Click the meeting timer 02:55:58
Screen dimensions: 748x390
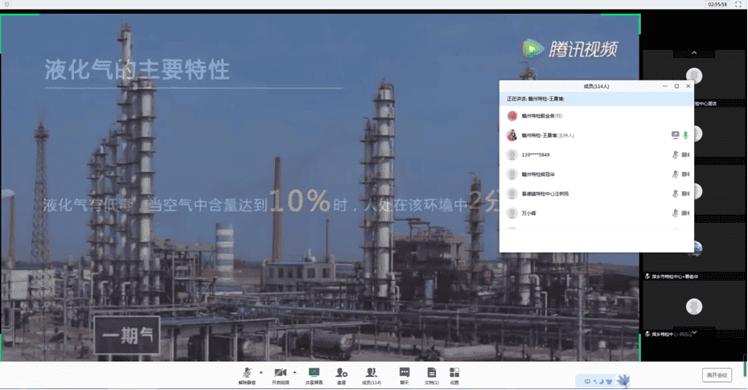pyautogui.click(x=717, y=4)
